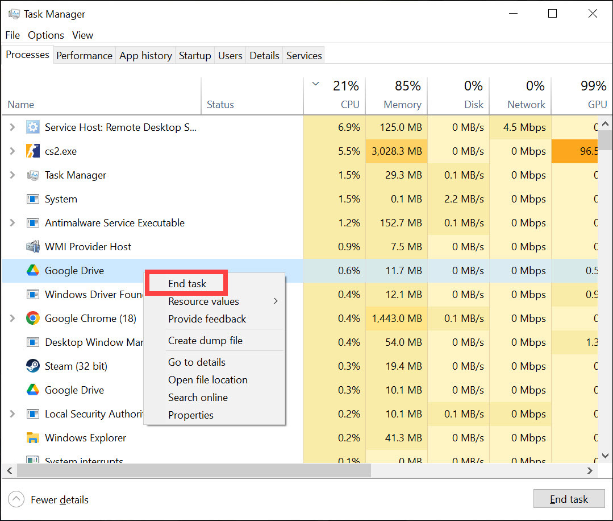Click the Google Drive icon in the process list
The width and height of the screenshot is (613, 521).
33,271
